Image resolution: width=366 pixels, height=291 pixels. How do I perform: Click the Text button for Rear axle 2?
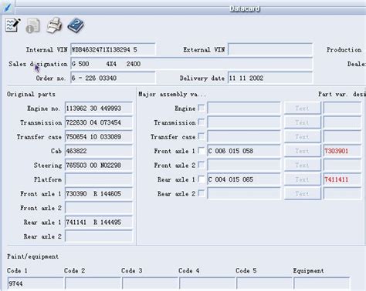[x=303, y=194]
